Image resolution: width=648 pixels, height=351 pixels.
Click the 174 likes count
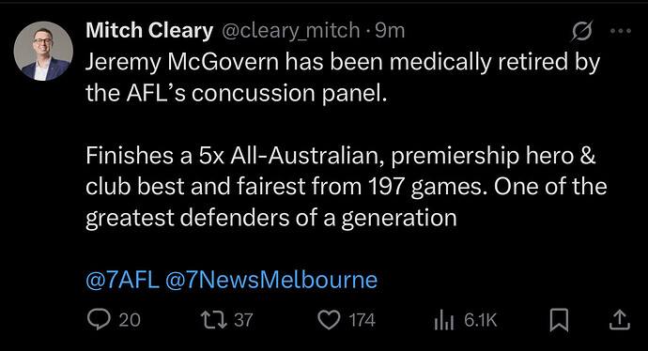(362, 320)
